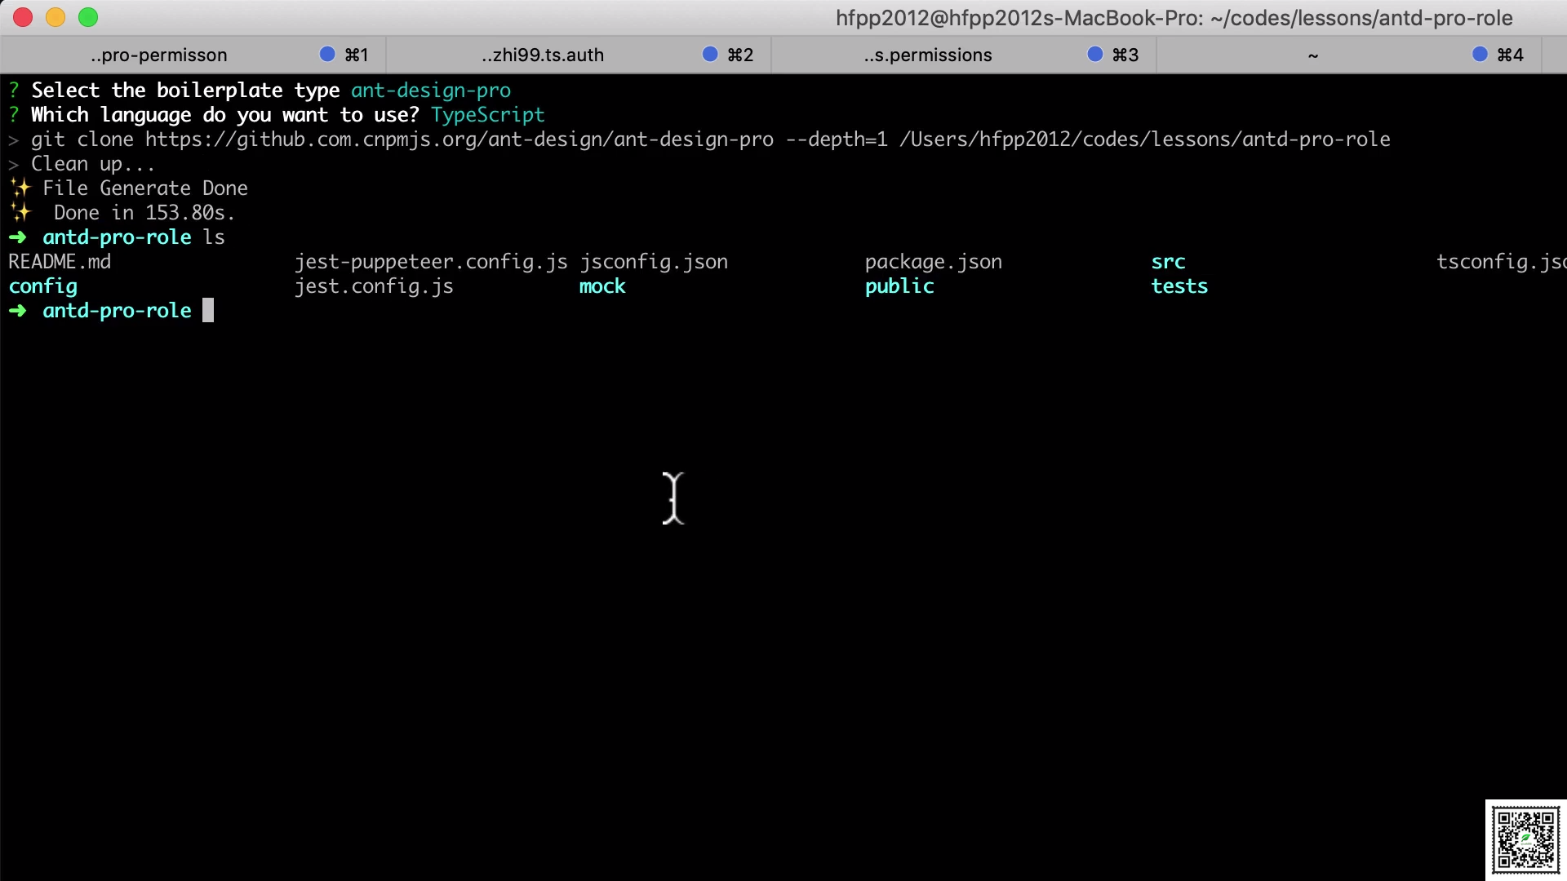Click the package.json filename in listing
The height and width of the screenshot is (881, 1567).
click(933, 262)
